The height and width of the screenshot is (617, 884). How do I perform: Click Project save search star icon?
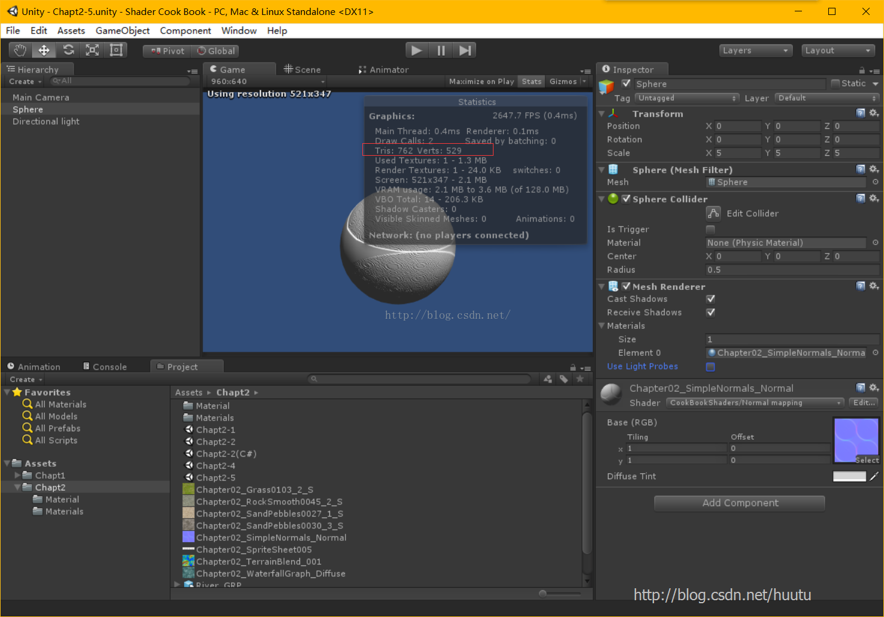click(580, 379)
